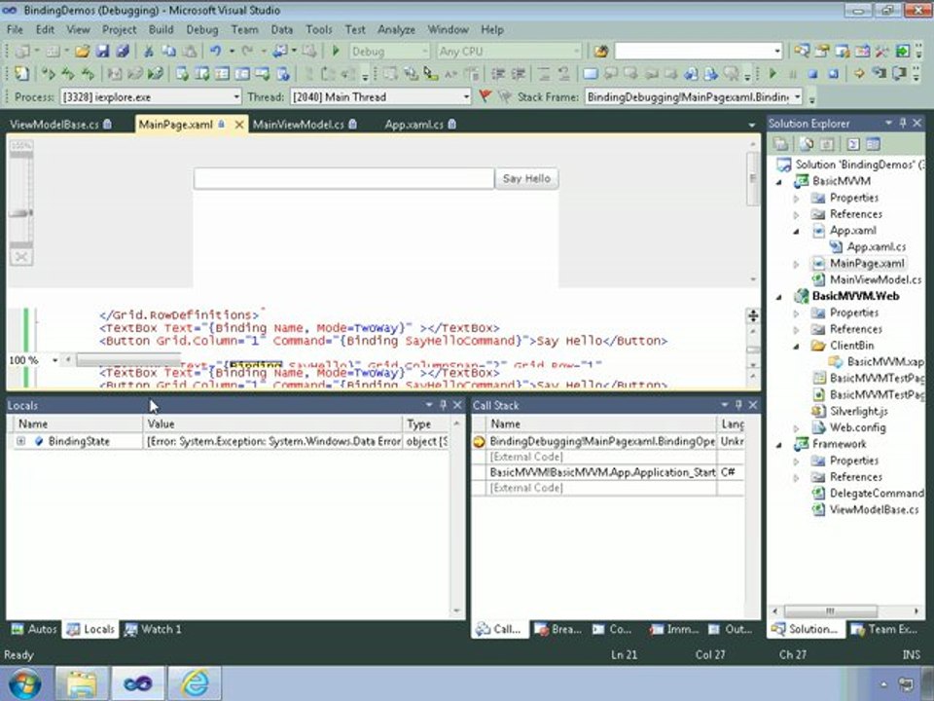The image size is (934, 701).
Task: Click the Cut scissors icon
Action: [x=149, y=52]
